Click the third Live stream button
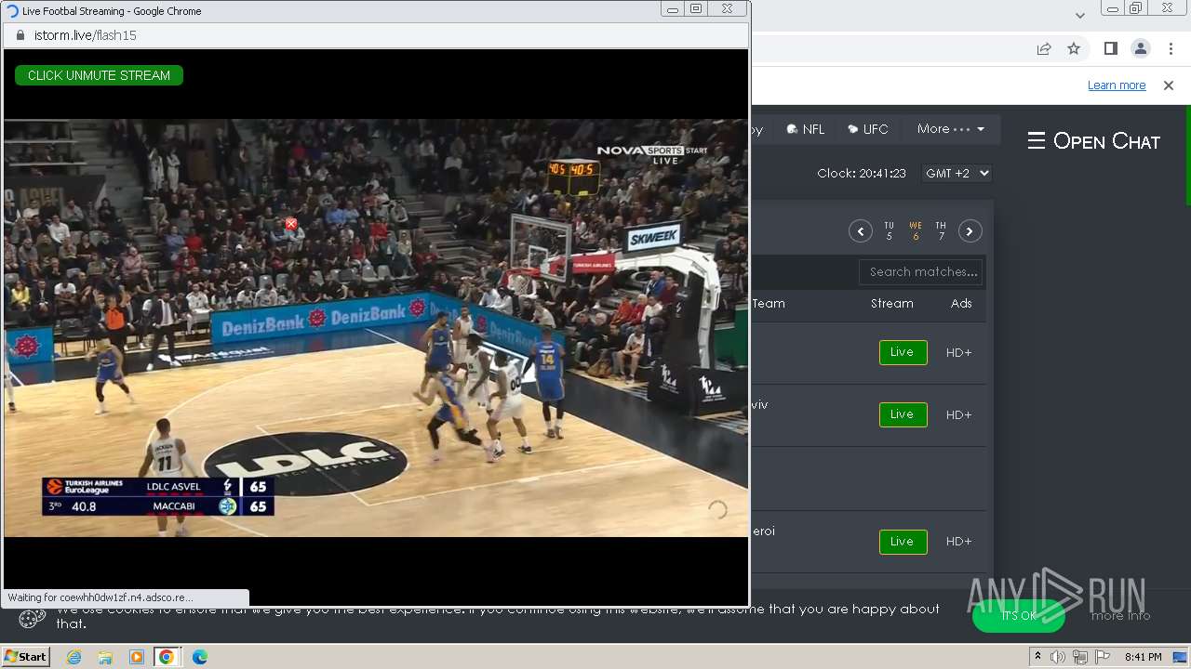The image size is (1191, 669). pos(903,542)
